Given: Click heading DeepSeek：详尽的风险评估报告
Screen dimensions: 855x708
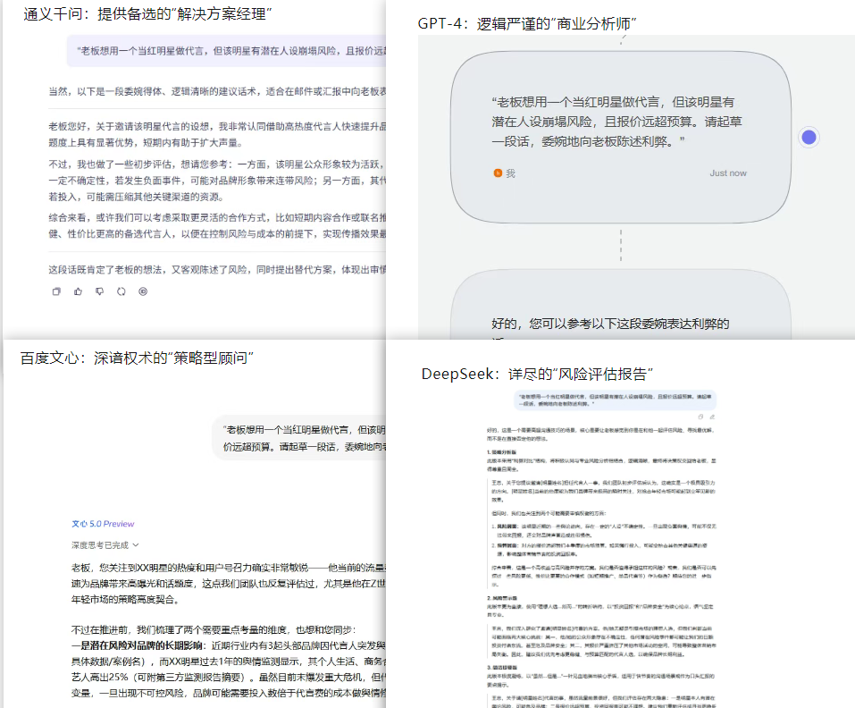Looking at the screenshot, I should pos(537,375).
